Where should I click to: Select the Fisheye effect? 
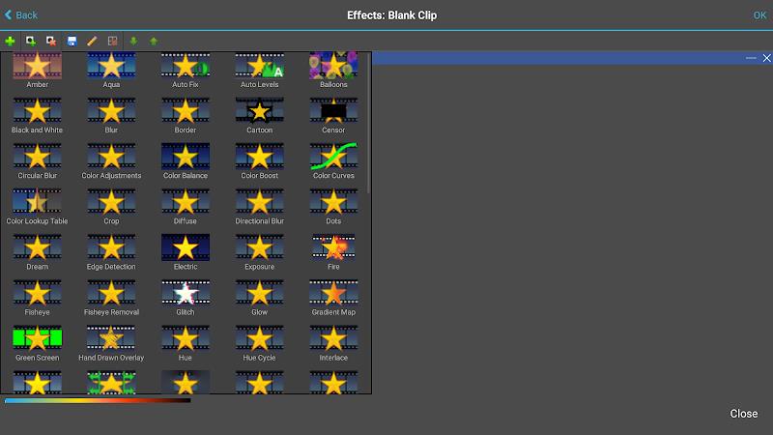(x=37, y=299)
